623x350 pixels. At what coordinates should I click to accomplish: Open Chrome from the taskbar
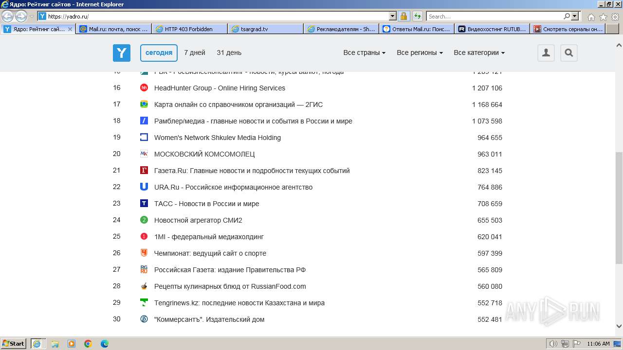point(88,344)
